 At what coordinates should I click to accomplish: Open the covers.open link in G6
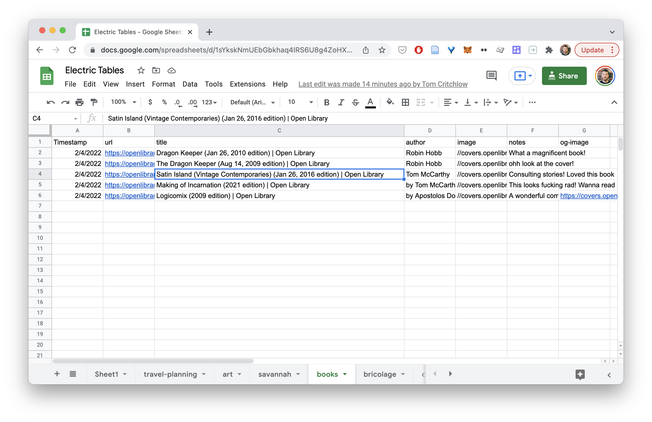tap(588, 195)
